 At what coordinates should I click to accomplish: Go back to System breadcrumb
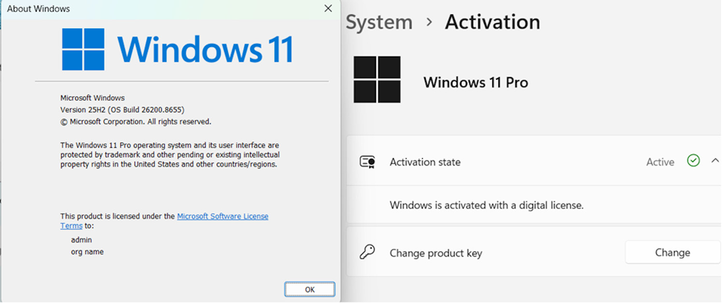(x=379, y=22)
